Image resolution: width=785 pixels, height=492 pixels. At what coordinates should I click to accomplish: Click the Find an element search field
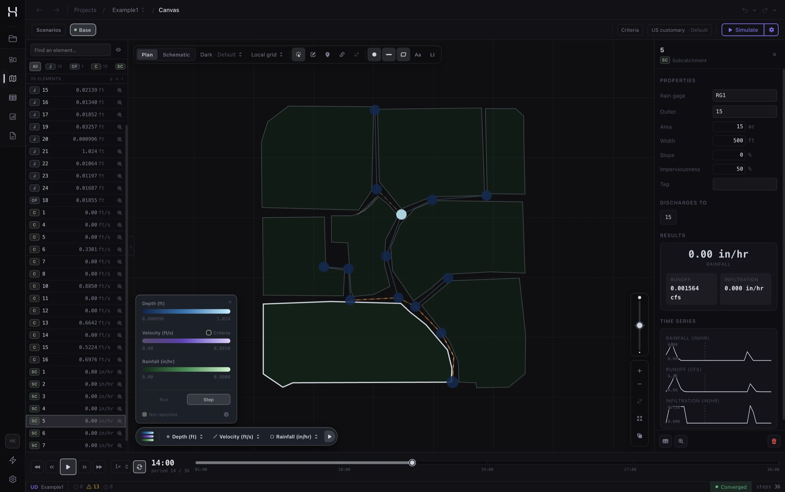click(x=70, y=50)
